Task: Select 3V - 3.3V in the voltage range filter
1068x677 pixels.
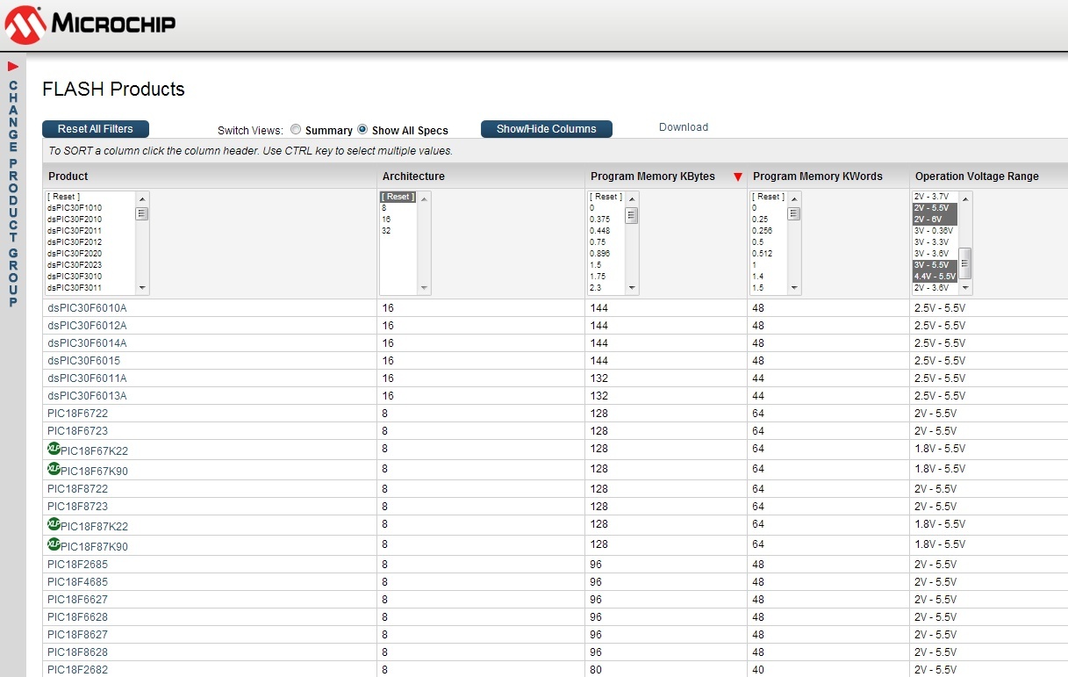Action: (932, 242)
